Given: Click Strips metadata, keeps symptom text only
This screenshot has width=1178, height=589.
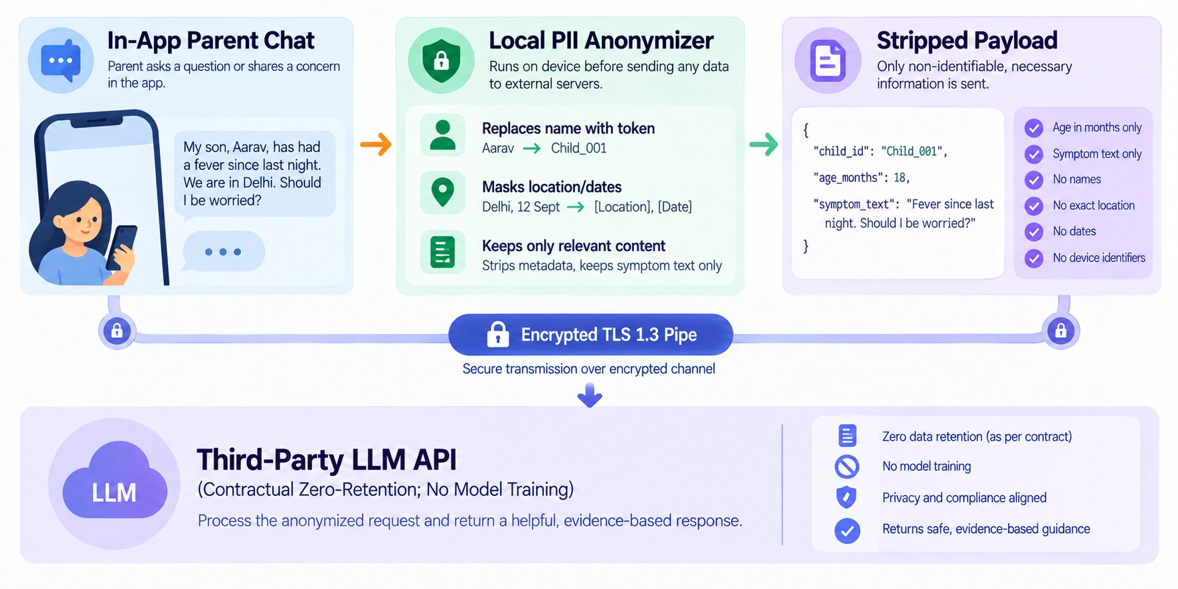Looking at the screenshot, I should [602, 266].
